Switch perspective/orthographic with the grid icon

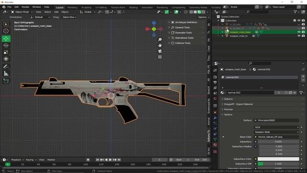click(x=160, y=57)
